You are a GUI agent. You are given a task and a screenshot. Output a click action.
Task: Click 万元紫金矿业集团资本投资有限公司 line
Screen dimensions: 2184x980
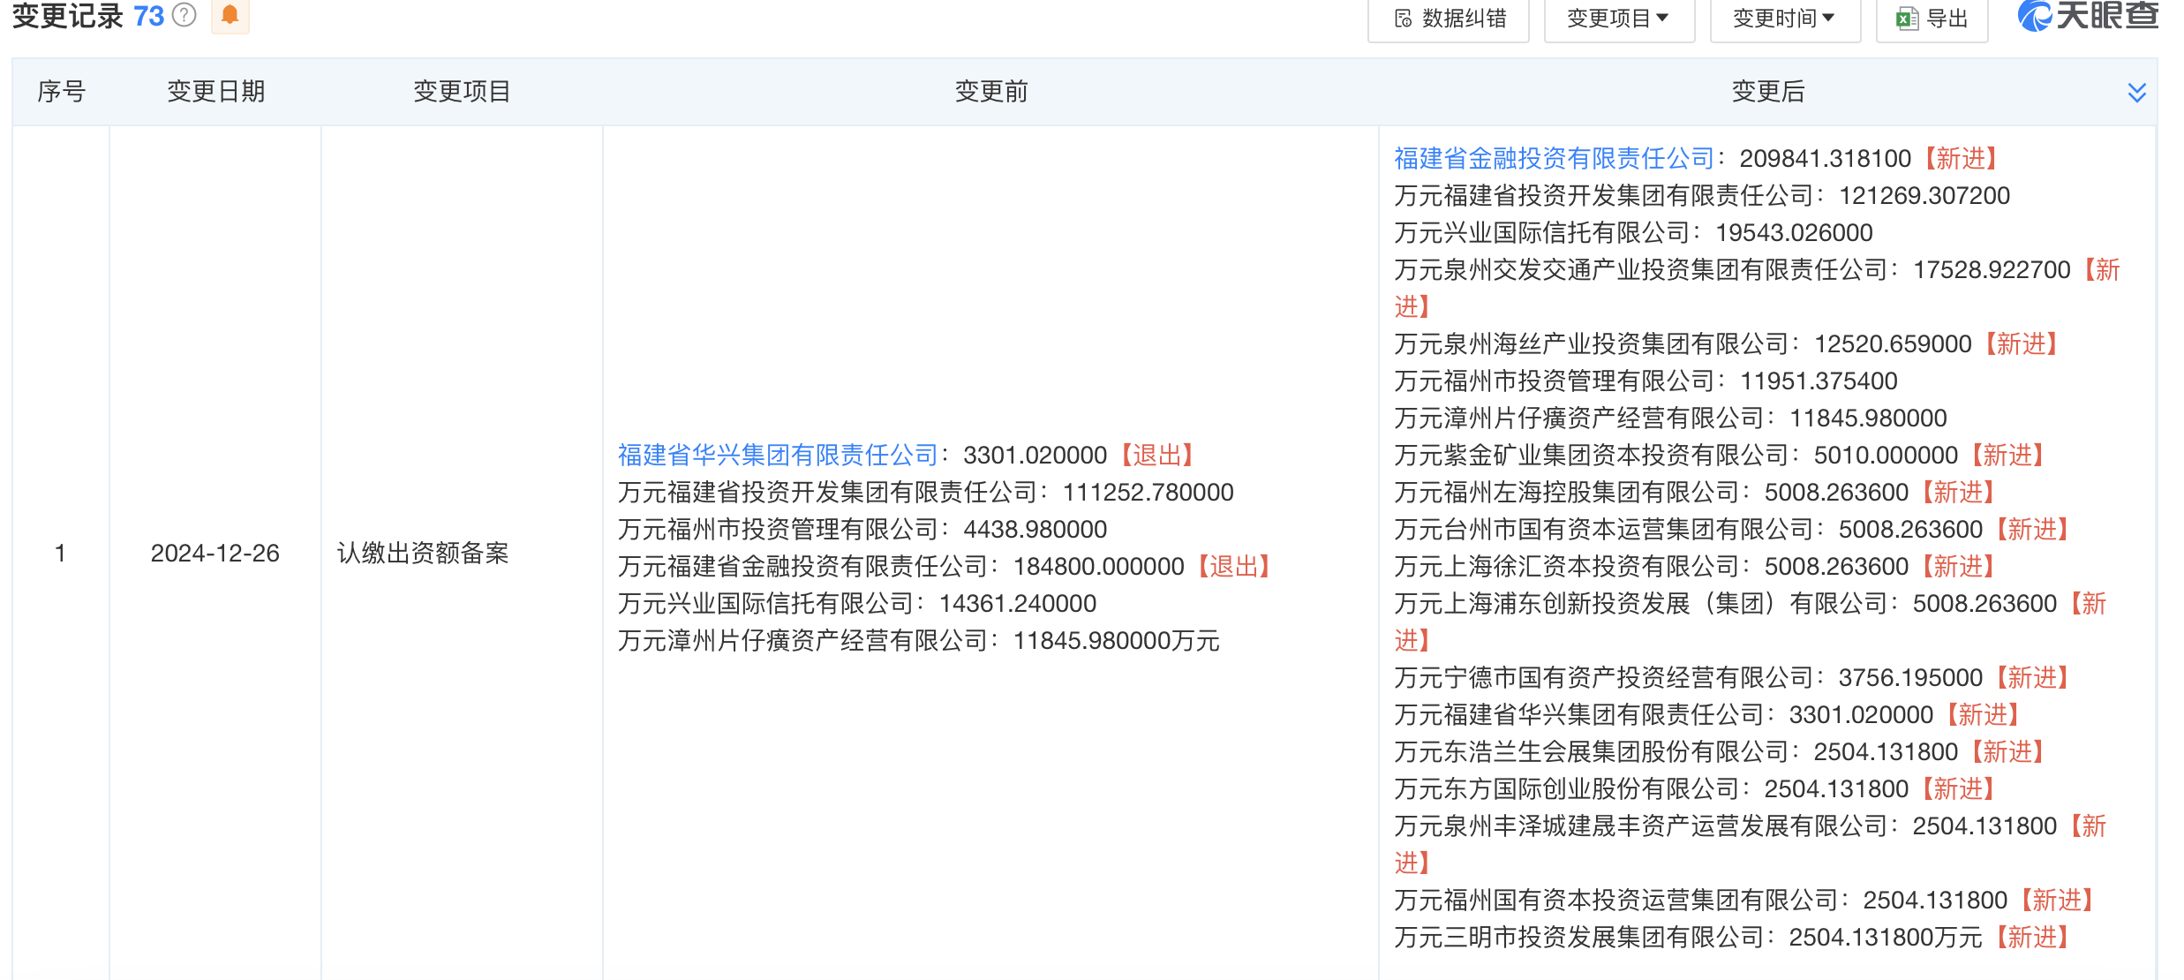pyautogui.click(x=1720, y=455)
